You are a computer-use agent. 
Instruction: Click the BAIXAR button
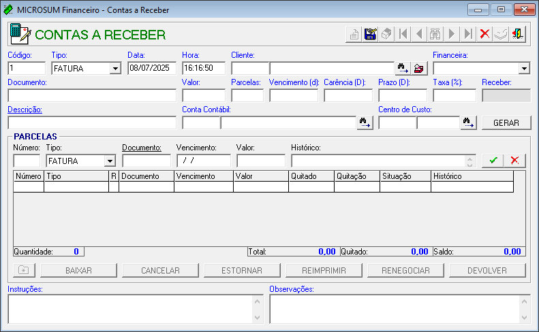78,270
